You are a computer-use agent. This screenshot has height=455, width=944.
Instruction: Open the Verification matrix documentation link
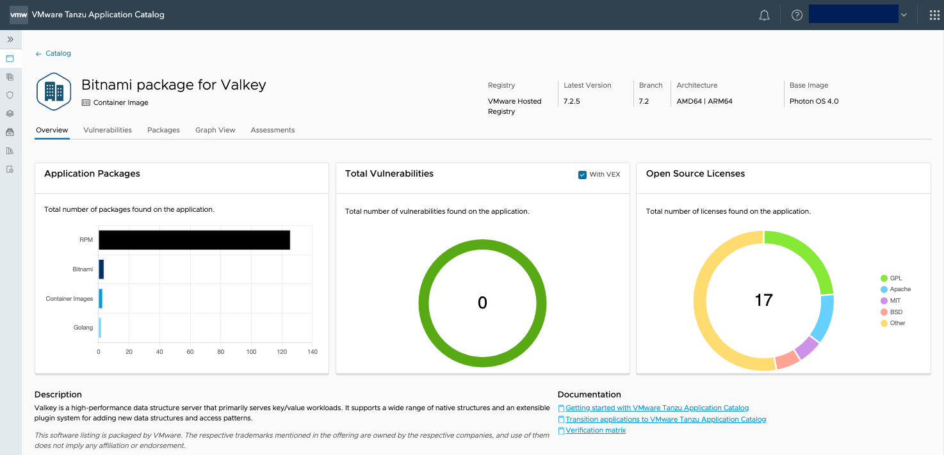tap(596, 429)
